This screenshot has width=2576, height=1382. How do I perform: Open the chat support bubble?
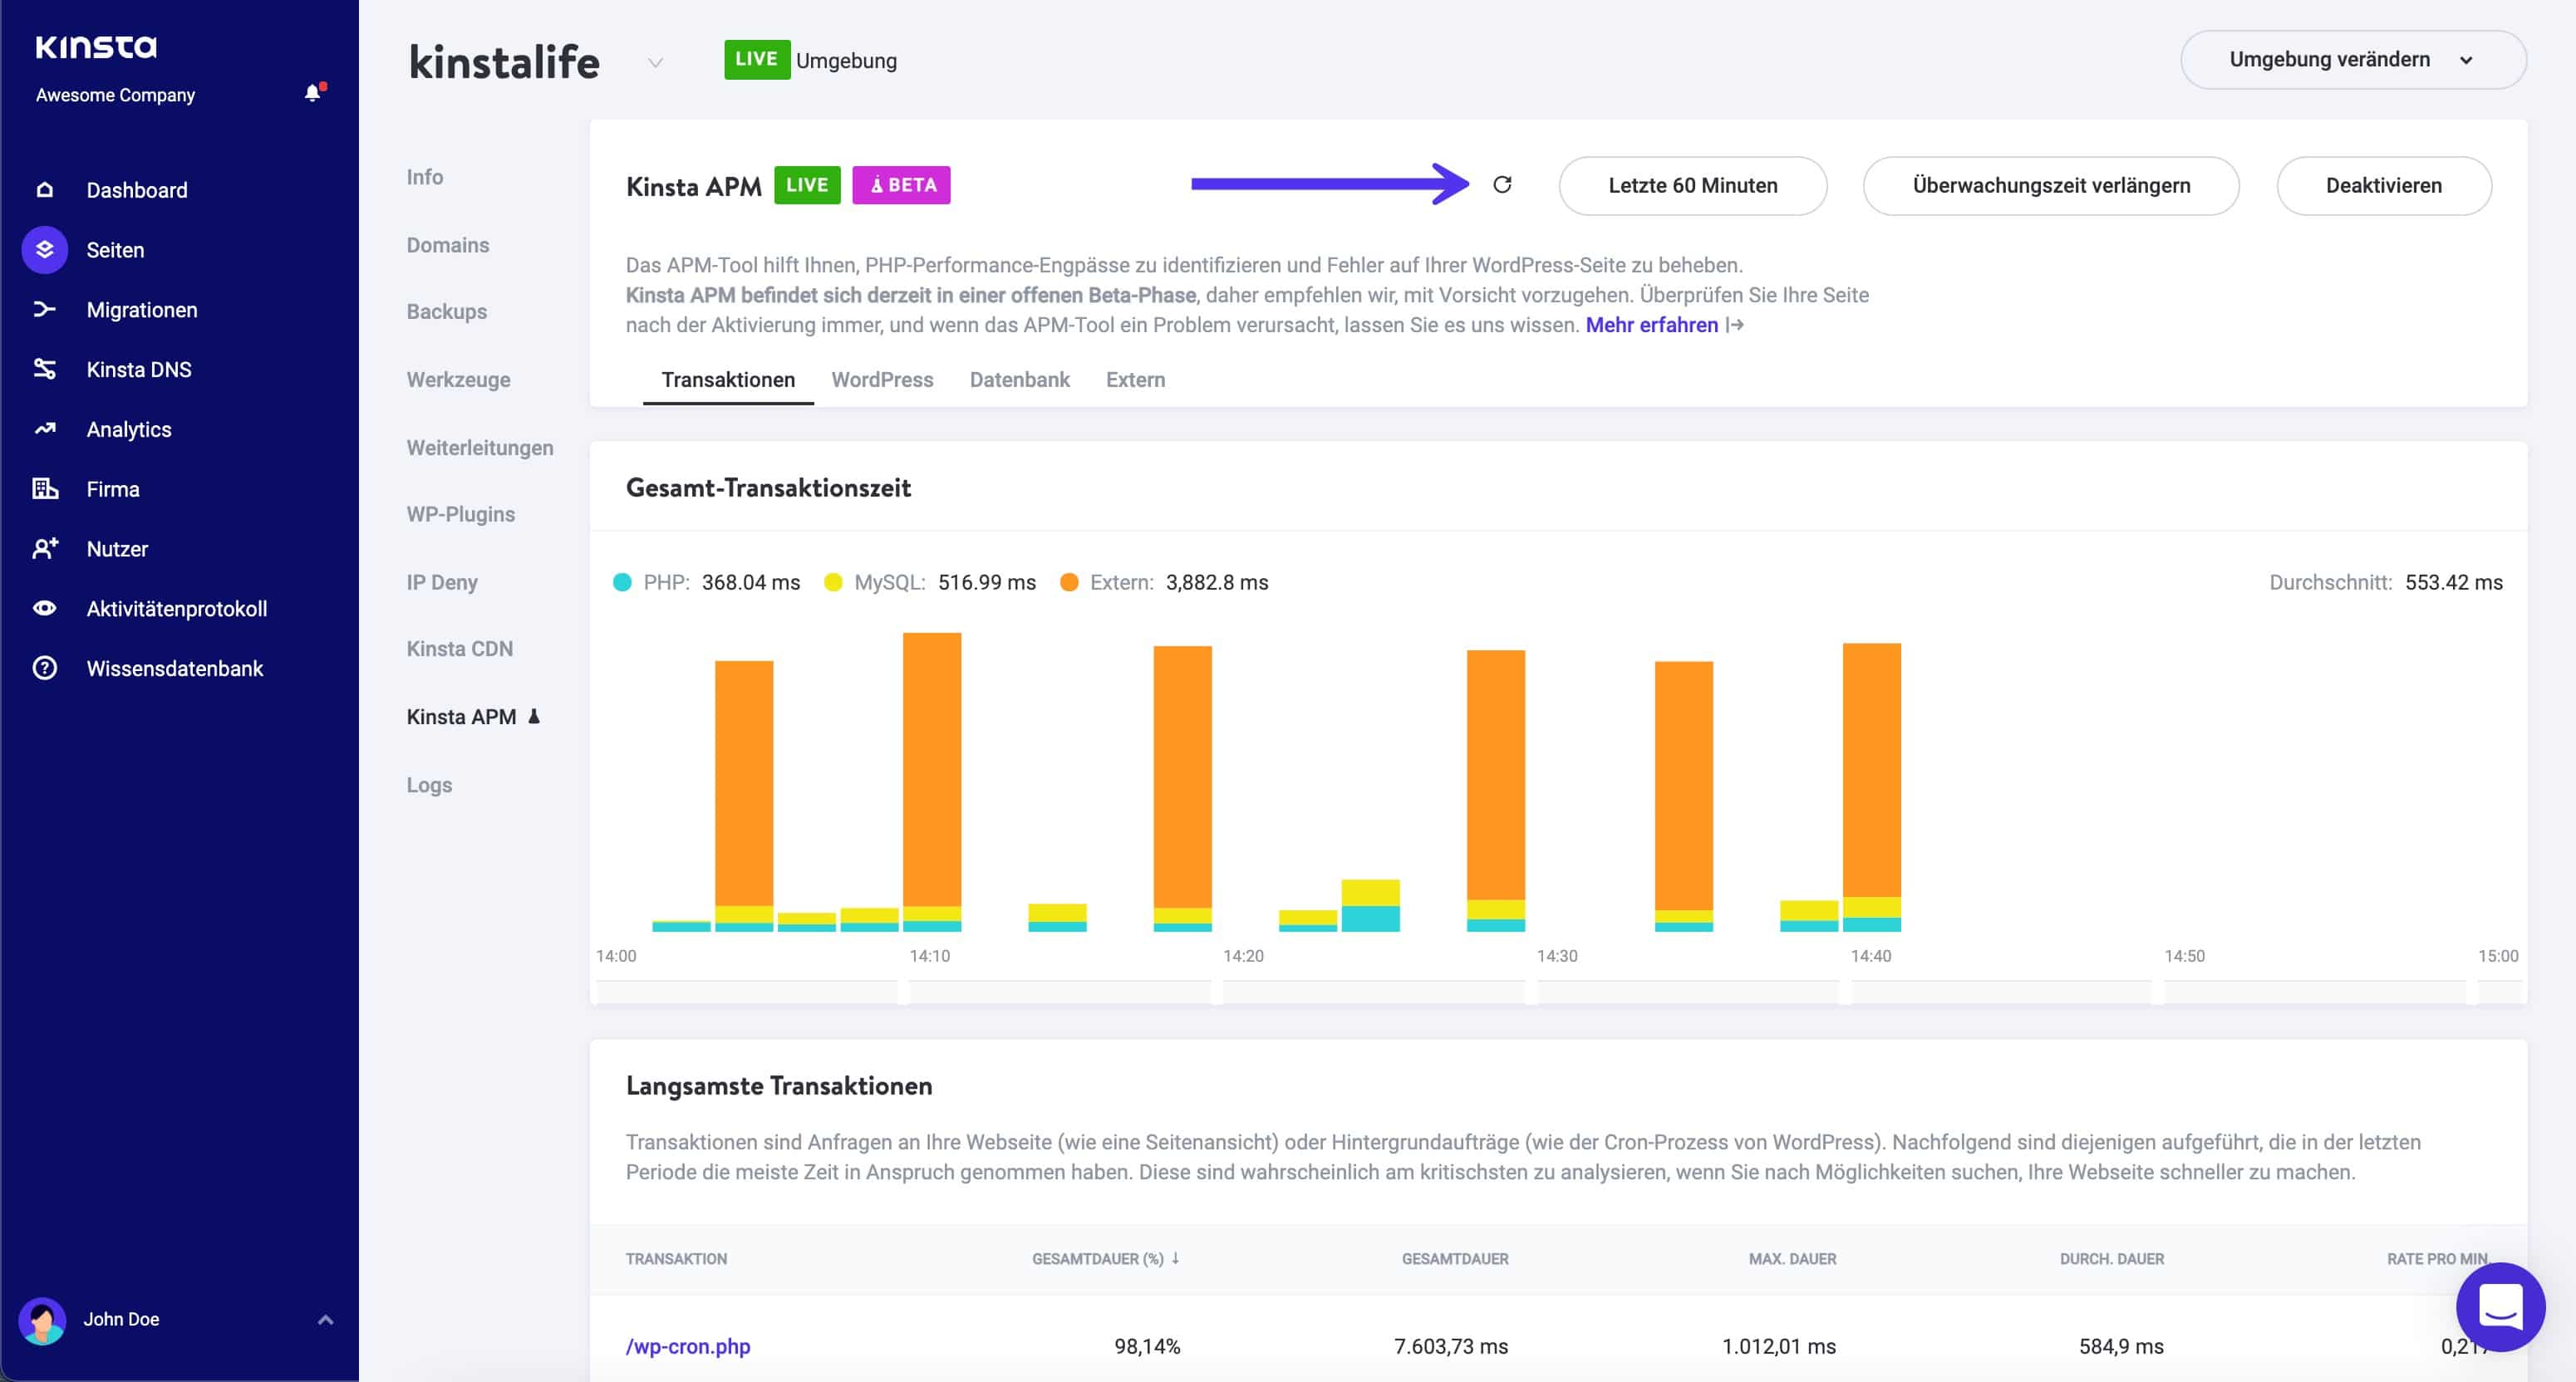click(2500, 1307)
